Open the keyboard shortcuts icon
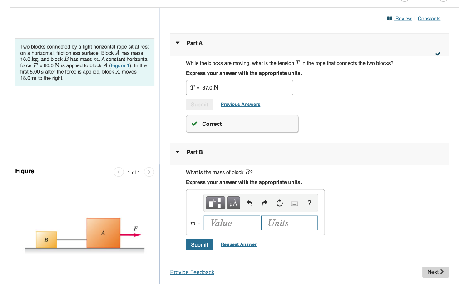Screen dimensions: 465x284 294,203
